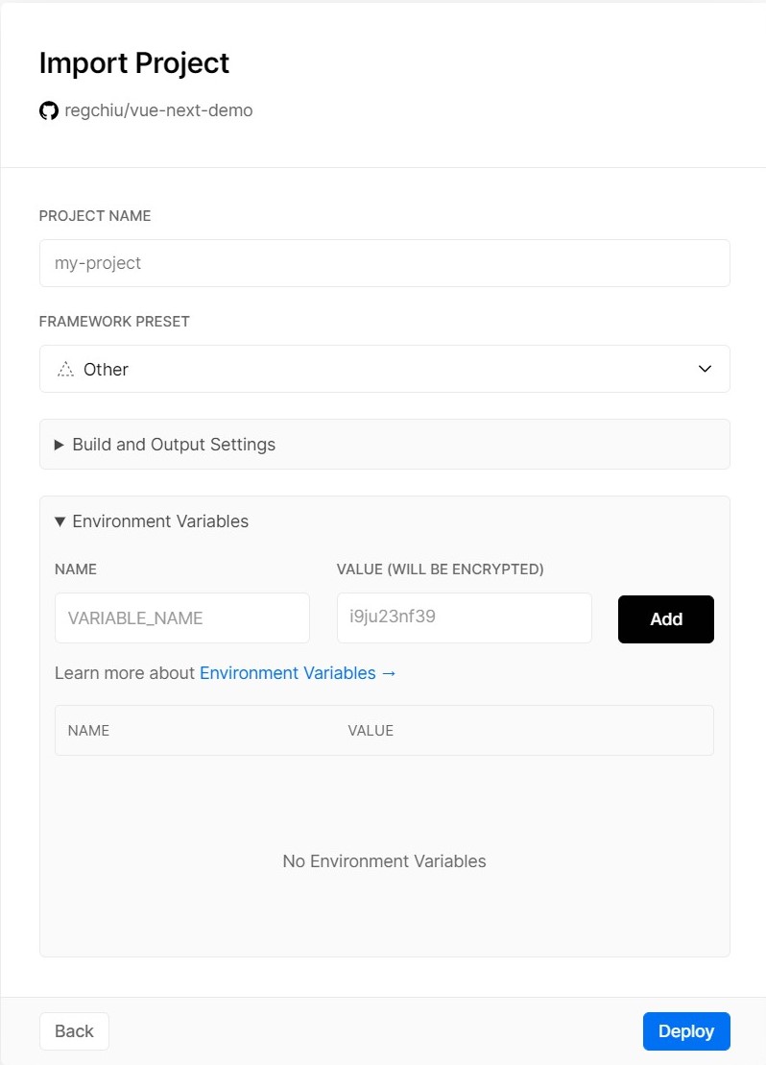The image size is (766, 1065).
Task: Click the FRAMEWORK PRESET field label
Action: 114,322
